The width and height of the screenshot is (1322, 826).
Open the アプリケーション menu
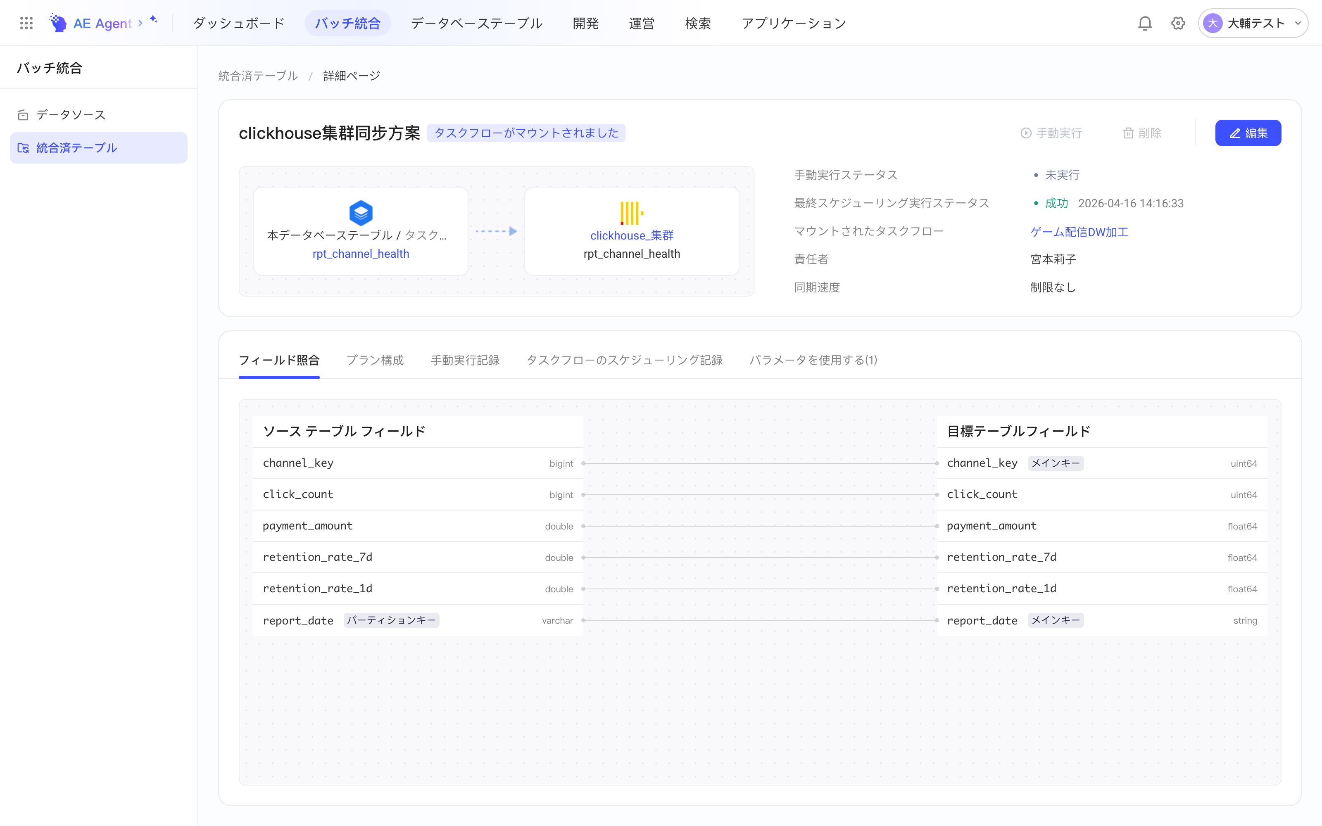(x=794, y=23)
